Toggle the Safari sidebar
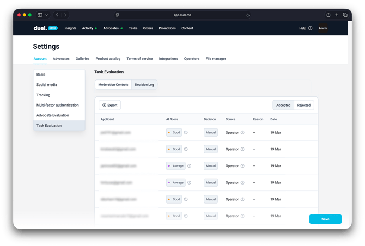Viewport: 365px width, 246px height. tap(40, 15)
